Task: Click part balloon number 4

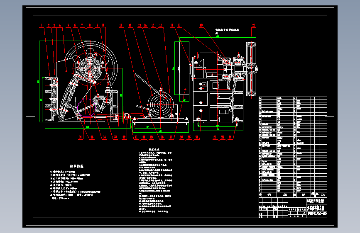Action: click(x=60, y=25)
